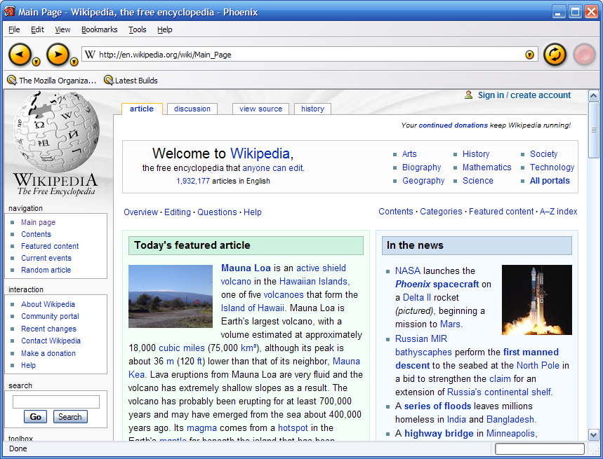Click the North Pole news link
The width and height of the screenshot is (603, 459).
[x=538, y=365]
